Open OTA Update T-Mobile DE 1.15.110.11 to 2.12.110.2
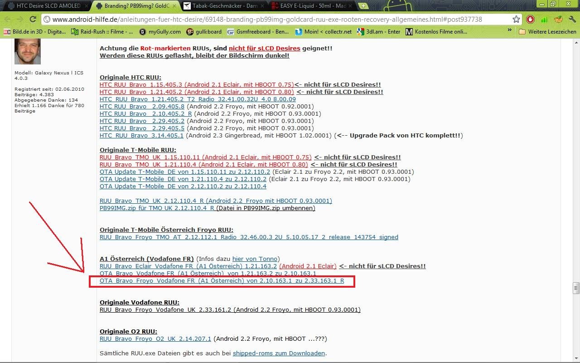Screen dimensions: 580x363 pos(185,172)
